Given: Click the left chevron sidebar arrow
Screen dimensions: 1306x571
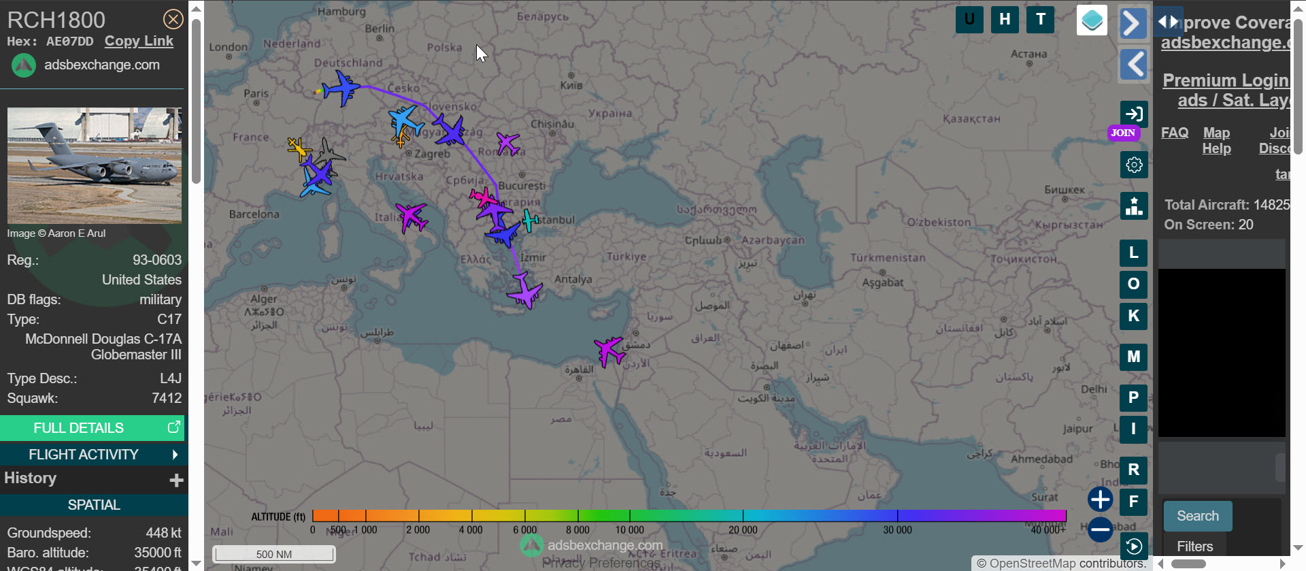Looking at the screenshot, I should (x=1133, y=65).
